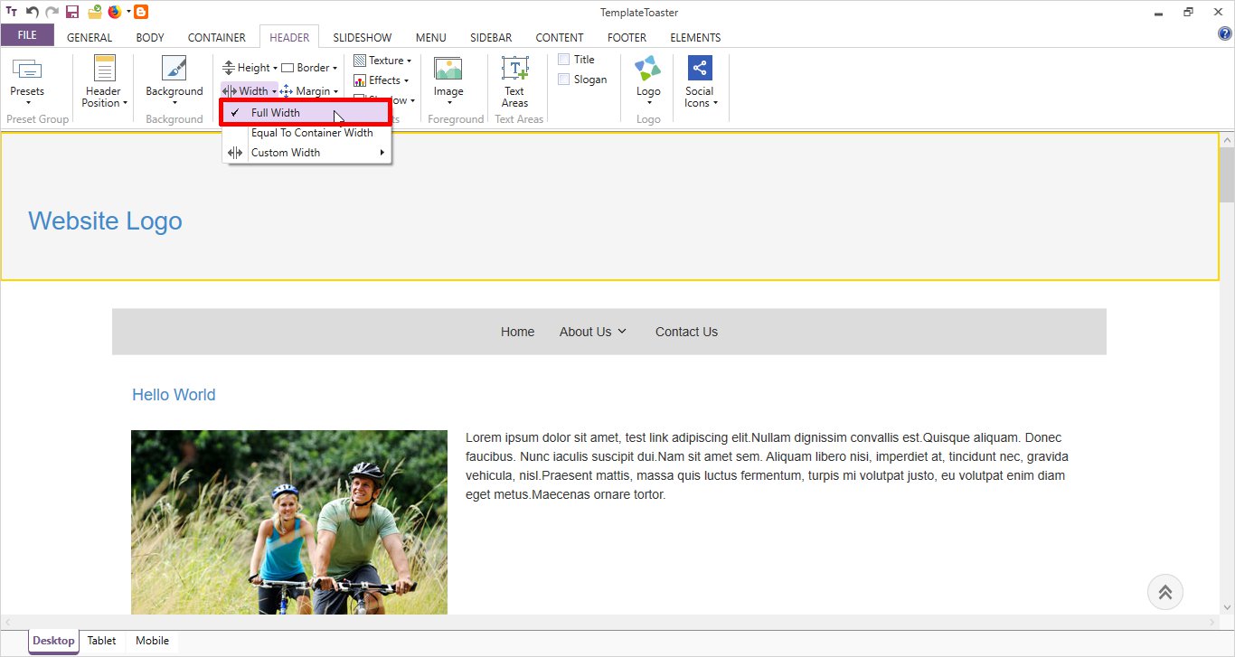
Task: Open help using the question mark icon
Action: point(1225,34)
